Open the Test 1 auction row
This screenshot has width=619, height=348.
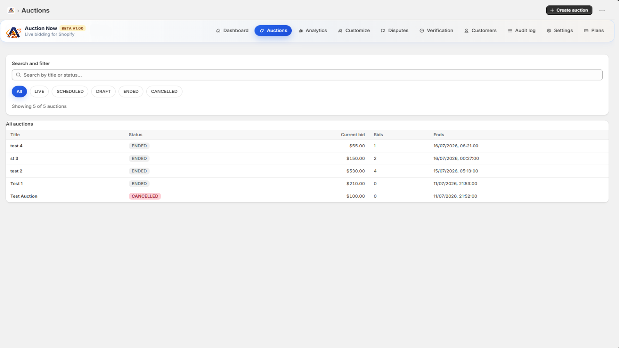[307, 184]
